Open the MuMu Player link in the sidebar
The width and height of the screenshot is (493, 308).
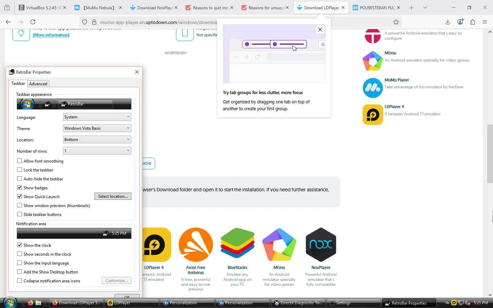point(397,80)
